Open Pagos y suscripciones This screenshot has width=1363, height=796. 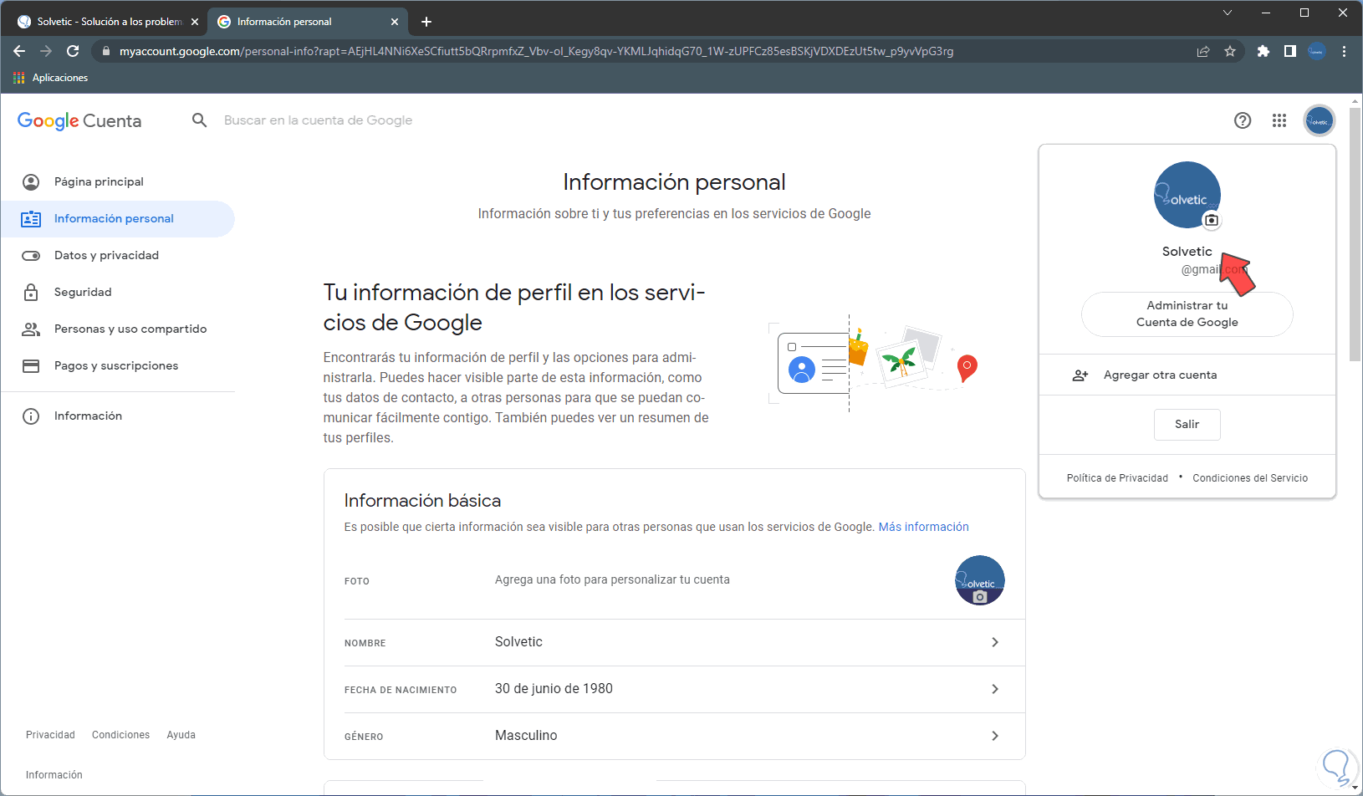(x=118, y=366)
